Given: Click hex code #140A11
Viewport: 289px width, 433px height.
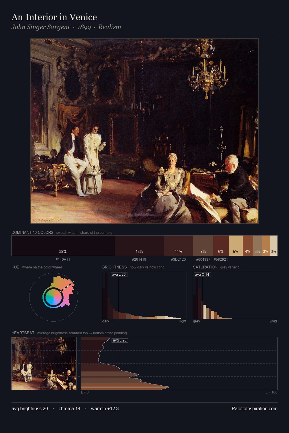Looking at the screenshot, I should click(x=63, y=260).
